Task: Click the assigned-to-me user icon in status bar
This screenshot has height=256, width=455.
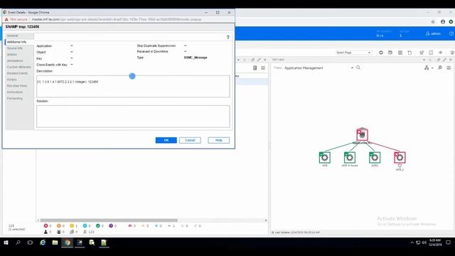Action: [45, 232]
